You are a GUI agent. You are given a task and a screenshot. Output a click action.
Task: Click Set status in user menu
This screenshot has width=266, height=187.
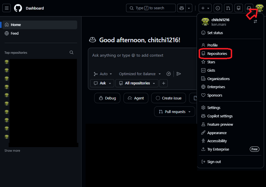pos(230,33)
